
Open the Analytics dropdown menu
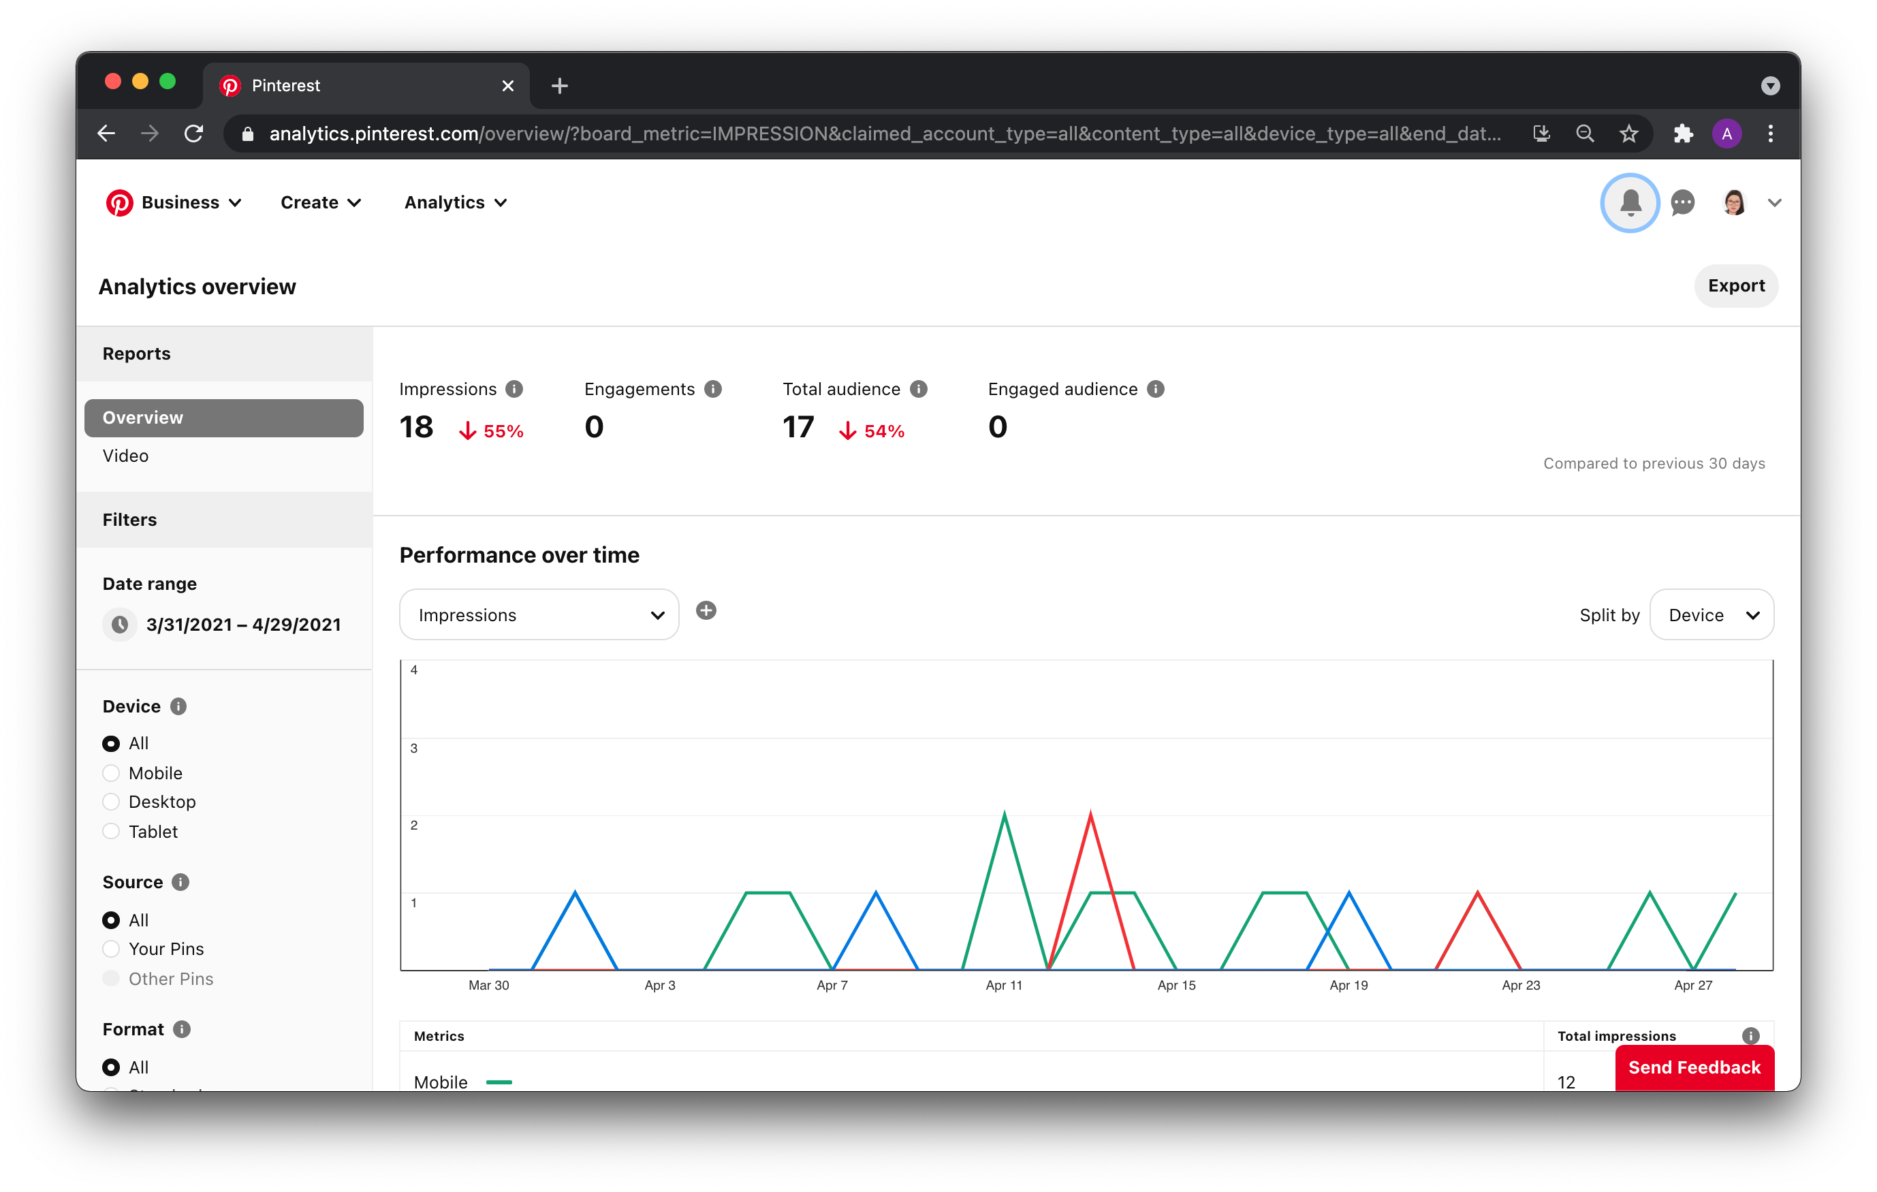click(455, 203)
